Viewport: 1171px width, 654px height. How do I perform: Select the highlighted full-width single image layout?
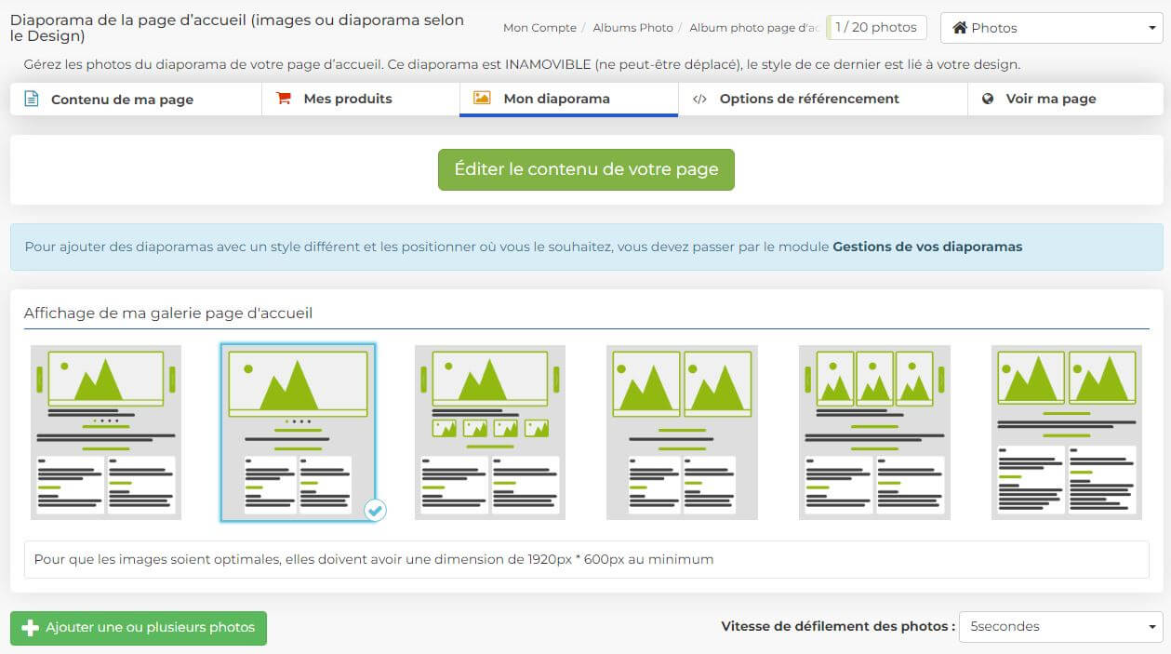click(x=298, y=433)
